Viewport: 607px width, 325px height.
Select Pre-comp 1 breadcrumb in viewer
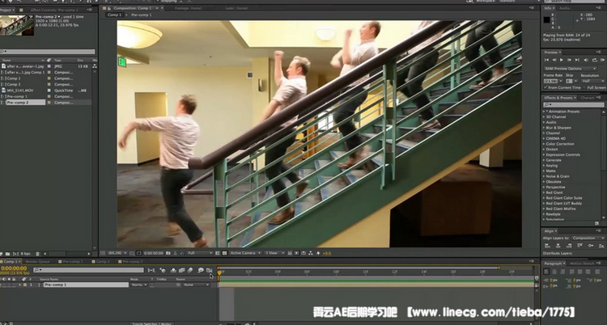tap(142, 15)
